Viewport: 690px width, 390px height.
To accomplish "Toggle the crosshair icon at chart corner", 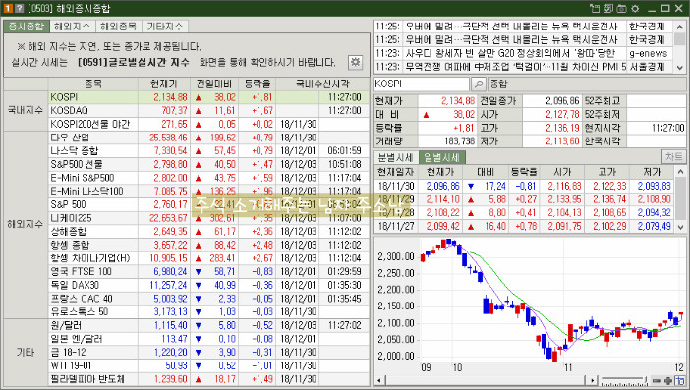I will [680, 381].
